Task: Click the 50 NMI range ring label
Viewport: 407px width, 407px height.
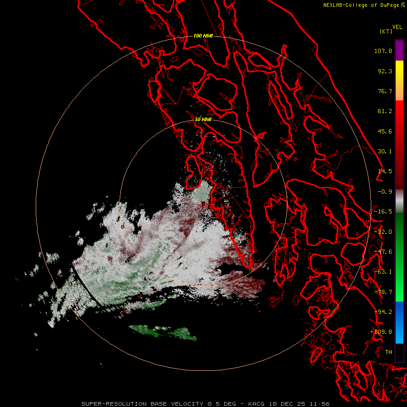Action: (x=203, y=119)
